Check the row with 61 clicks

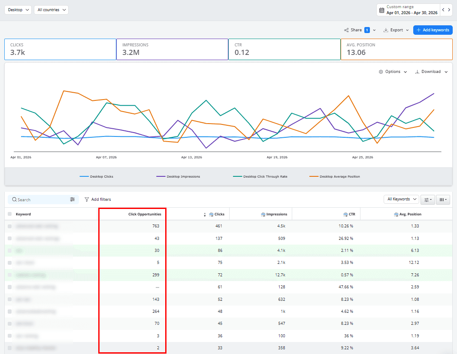[9, 287]
